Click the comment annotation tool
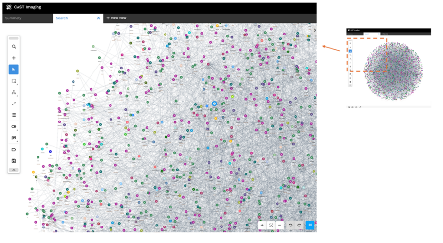Viewport: 443px width, 243px height. tap(14, 138)
